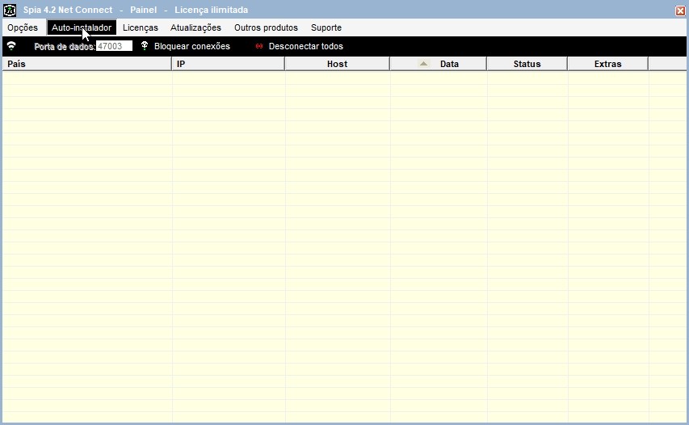
Task: Click the red disconnect all icon
Action: [x=259, y=46]
